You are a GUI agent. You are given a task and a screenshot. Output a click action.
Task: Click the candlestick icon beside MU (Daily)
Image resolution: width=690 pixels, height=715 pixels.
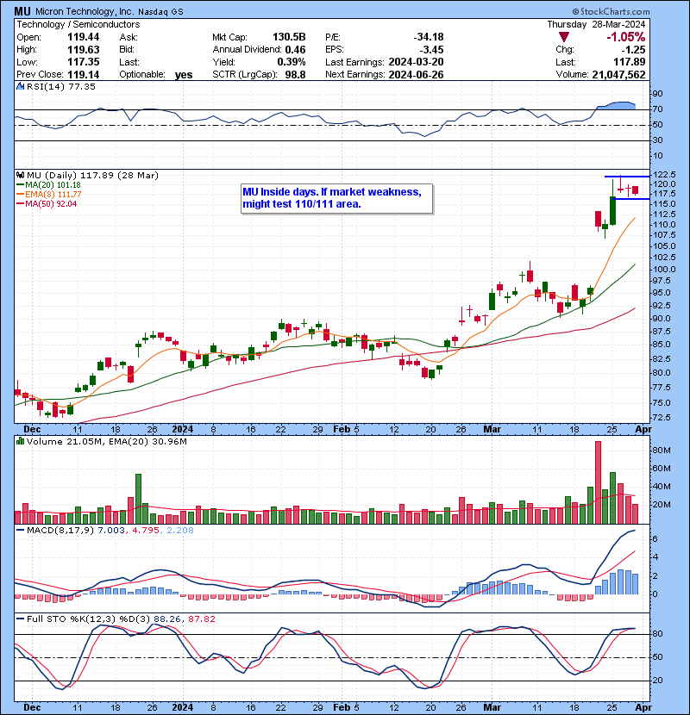point(20,175)
